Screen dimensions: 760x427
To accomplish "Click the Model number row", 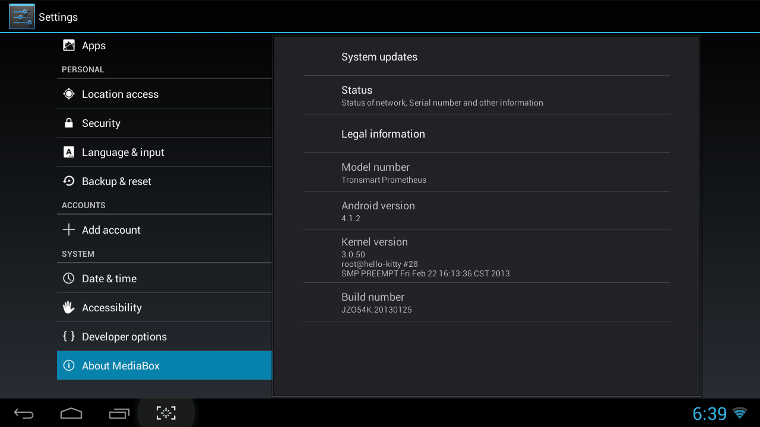I will pos(486,172).
